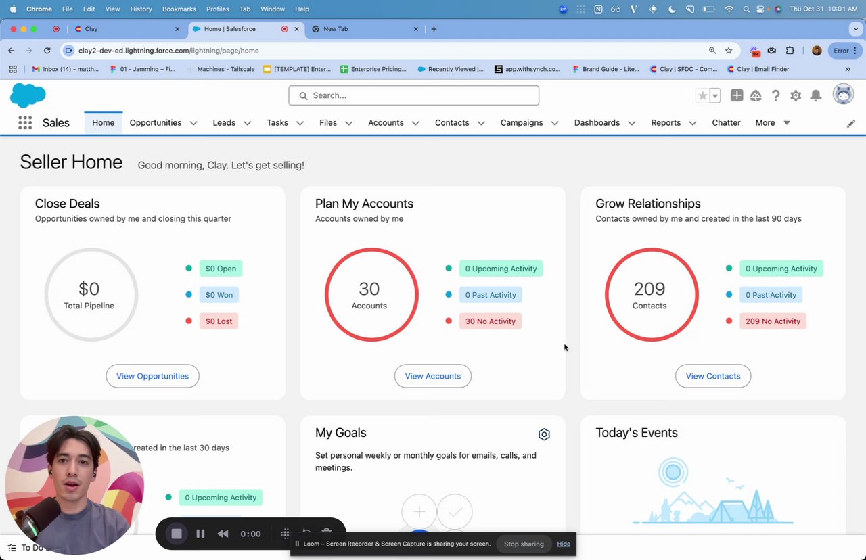The image size is (866, 560).
Task: Expand the Contacts tab dropdown
Action: click(x=481, y=123)
